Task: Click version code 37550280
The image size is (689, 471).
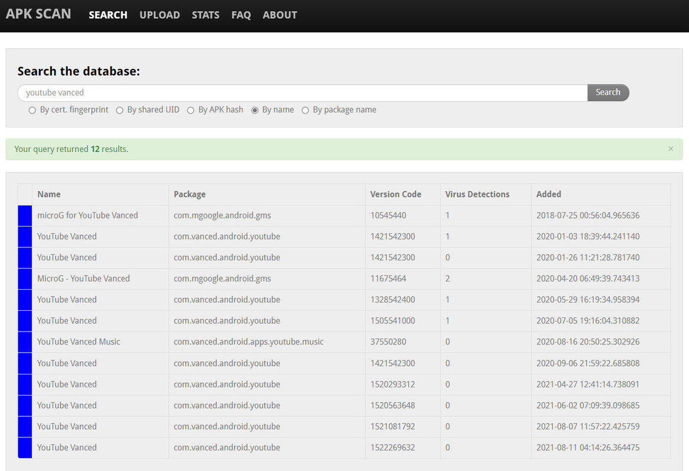Action: [x=388, y=342]
